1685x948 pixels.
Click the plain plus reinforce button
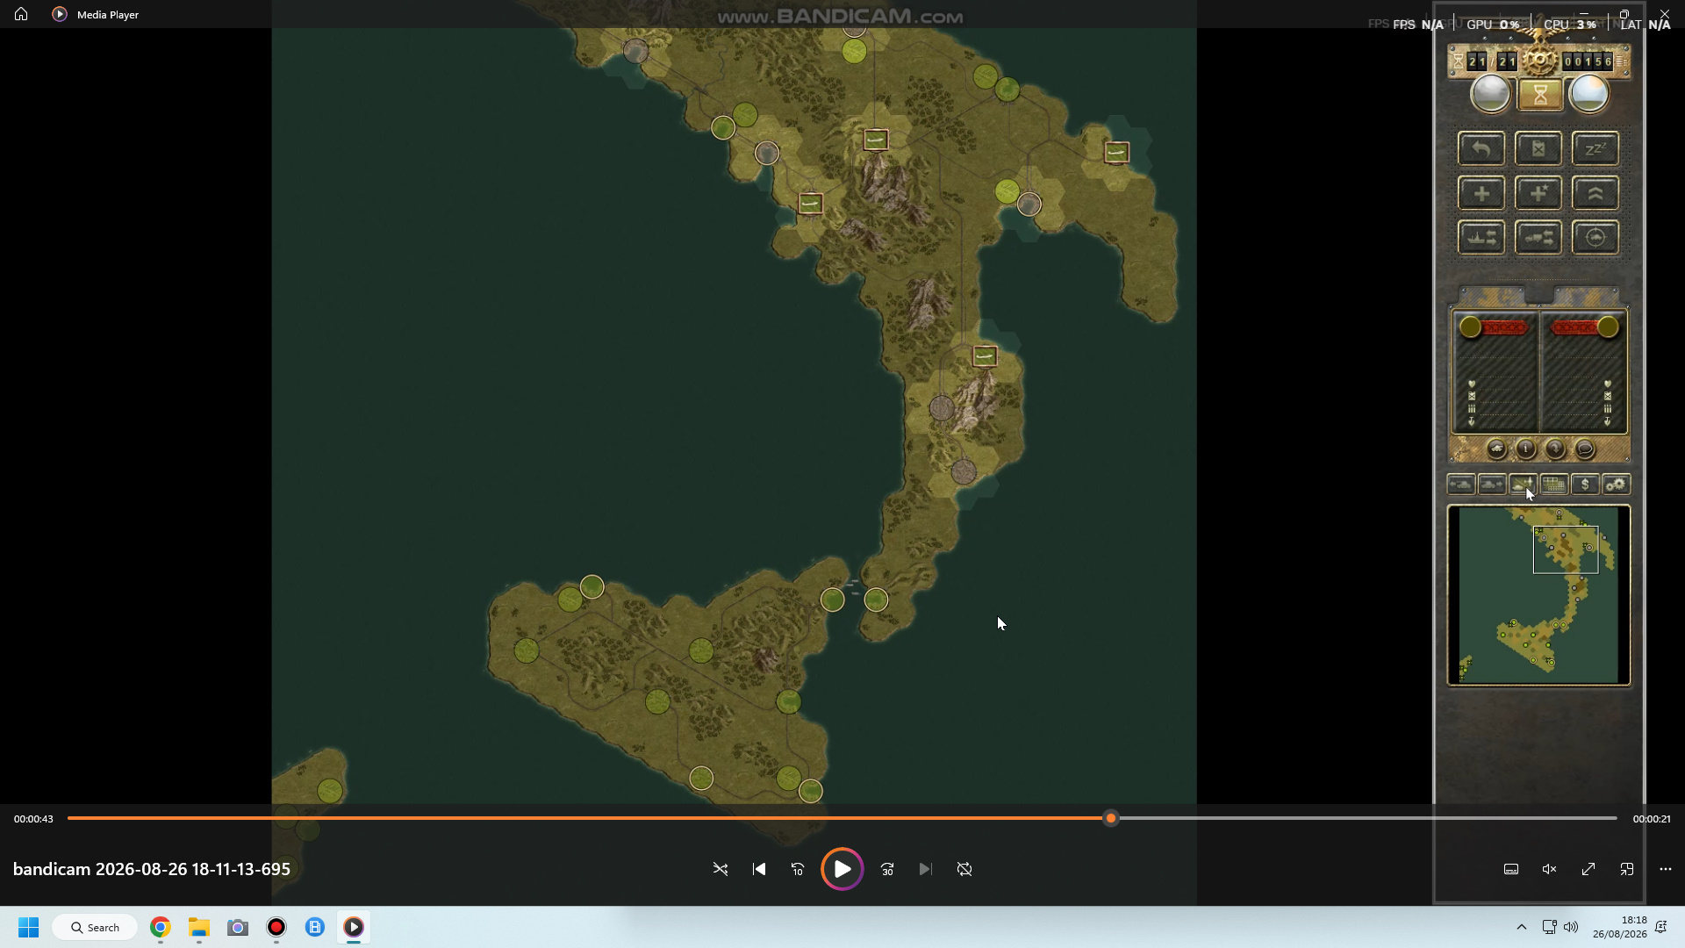1481,193
